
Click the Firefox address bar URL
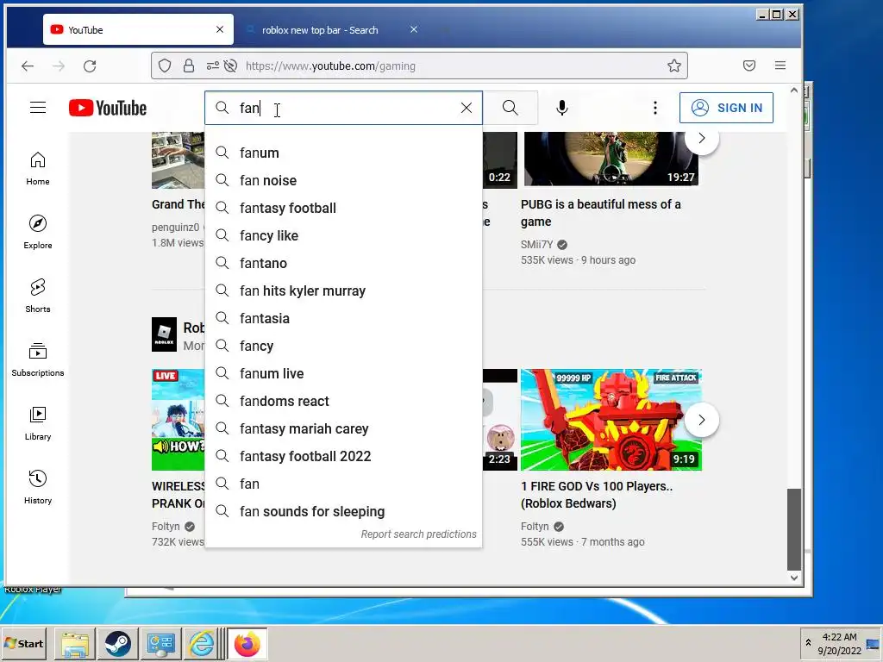click(330, 66)
